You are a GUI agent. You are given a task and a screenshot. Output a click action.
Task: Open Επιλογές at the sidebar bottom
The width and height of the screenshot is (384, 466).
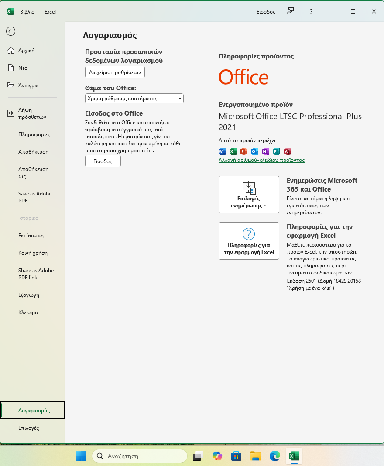point(32,428)
